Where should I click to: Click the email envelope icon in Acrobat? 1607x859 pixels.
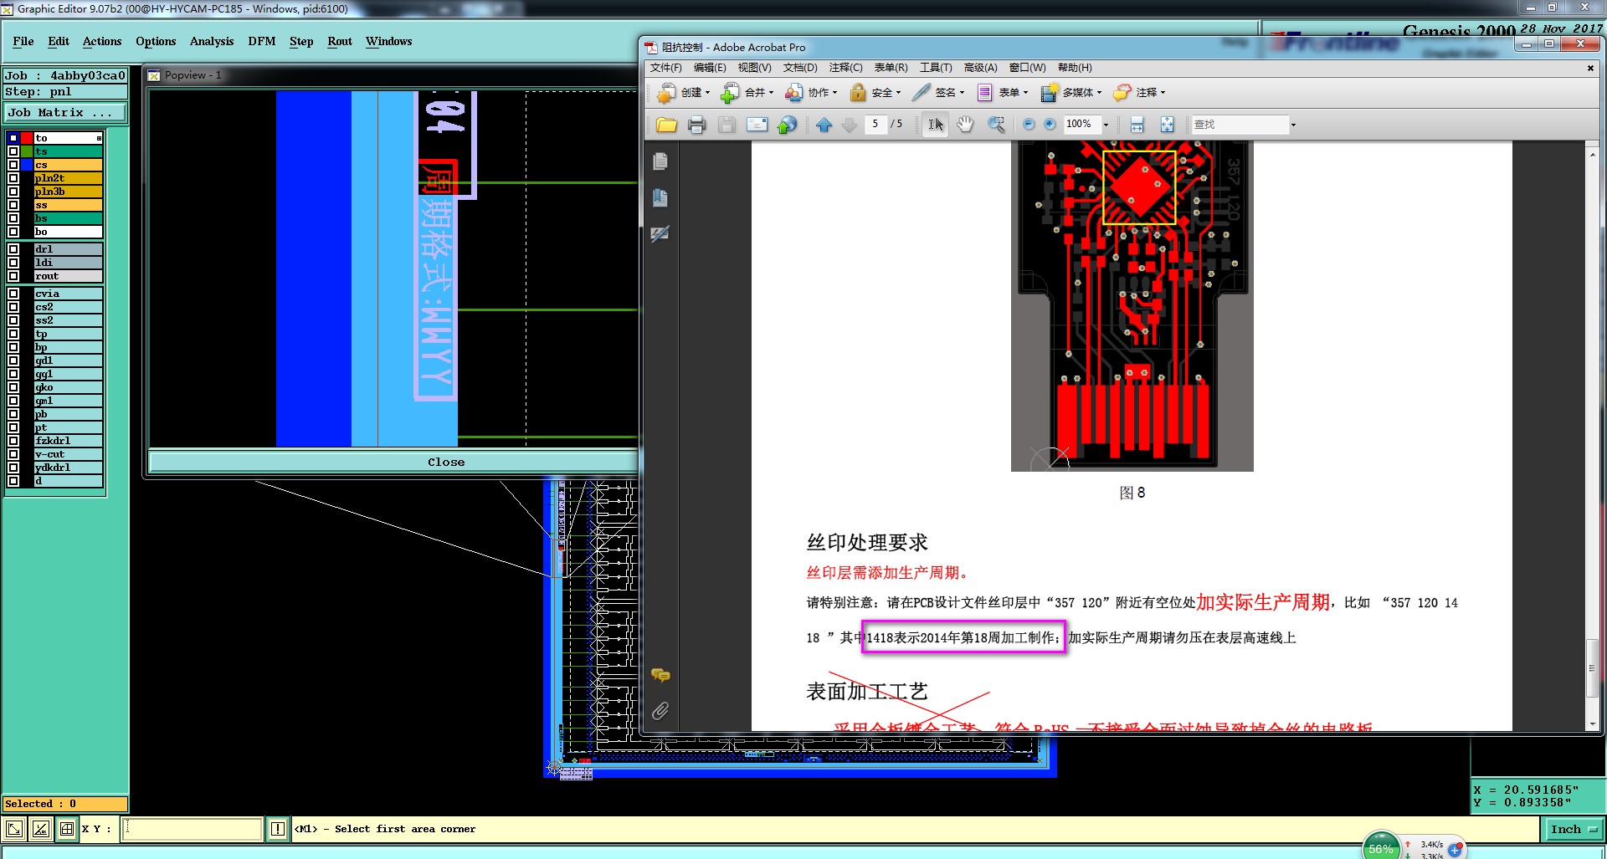[x=757, y=125]
